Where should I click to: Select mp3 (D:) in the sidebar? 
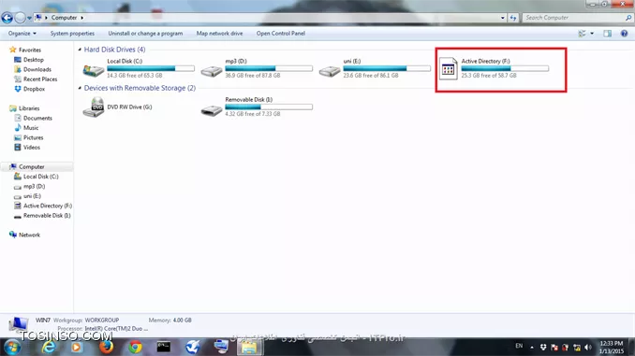click(34, 186)
